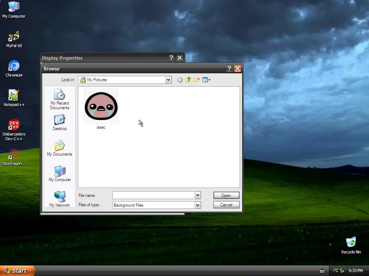Expand the Files of type dropdown
This screenshot has width=369, height=276.
[x=198, y=205]
